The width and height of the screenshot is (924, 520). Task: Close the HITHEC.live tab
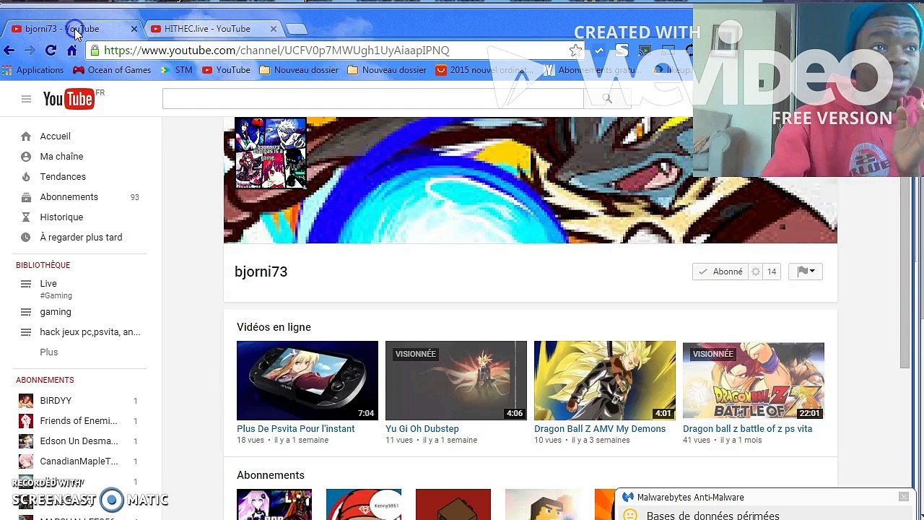pos(273,29)
